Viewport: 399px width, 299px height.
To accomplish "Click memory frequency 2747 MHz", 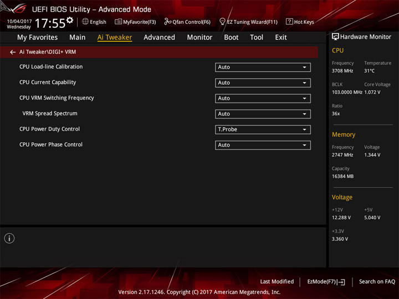I will coord(342,155).
